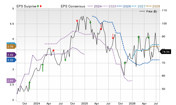Click the Oct label just before 2026 on the axis

point(120,103)
